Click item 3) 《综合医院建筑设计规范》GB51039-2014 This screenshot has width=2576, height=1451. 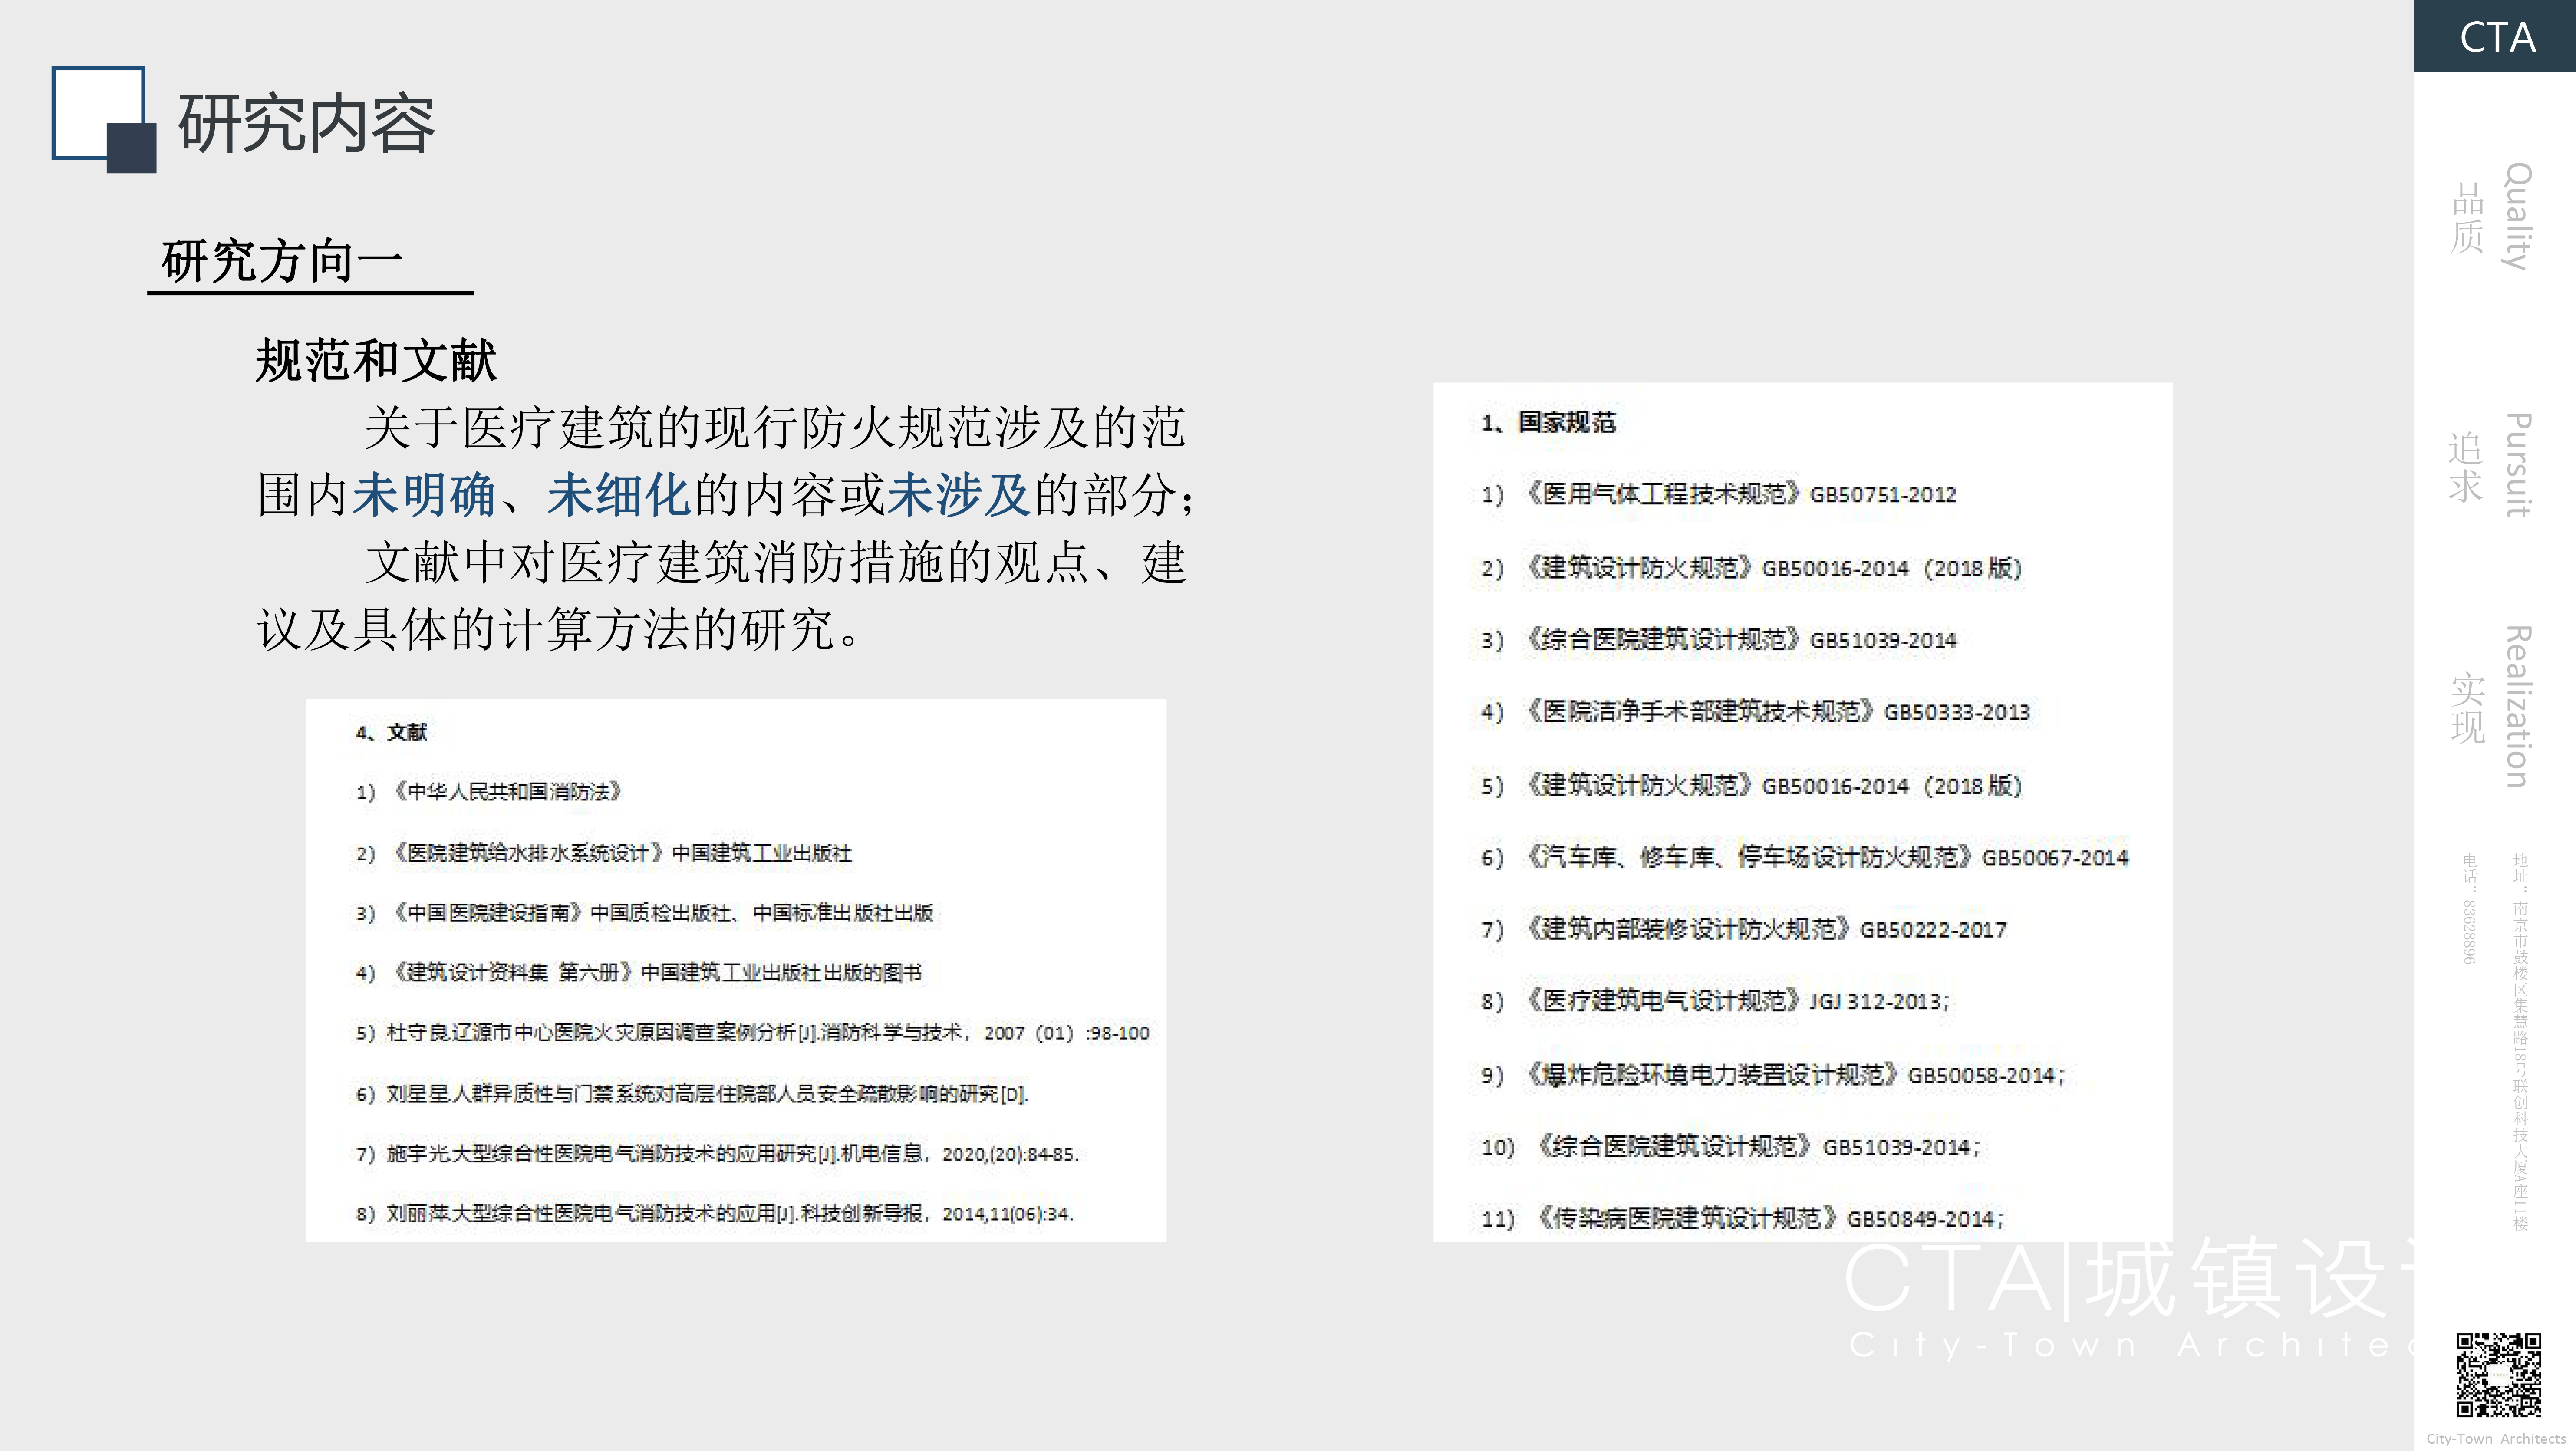tap(1719, 640)
